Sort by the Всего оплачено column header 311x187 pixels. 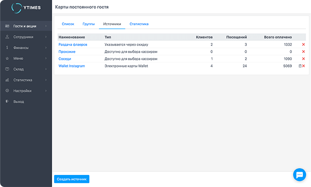point(278,37)
